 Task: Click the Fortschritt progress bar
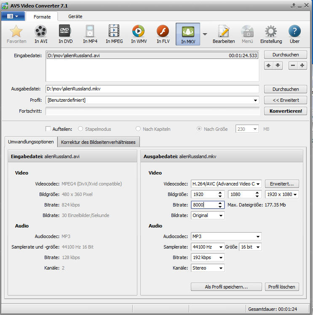click(152, 111)
